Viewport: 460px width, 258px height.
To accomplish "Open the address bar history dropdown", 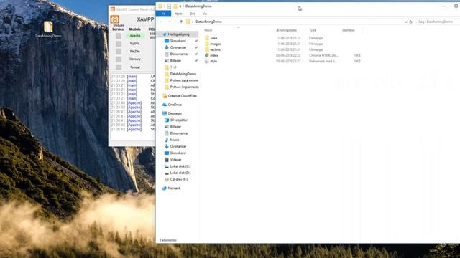I will [405, 21].
